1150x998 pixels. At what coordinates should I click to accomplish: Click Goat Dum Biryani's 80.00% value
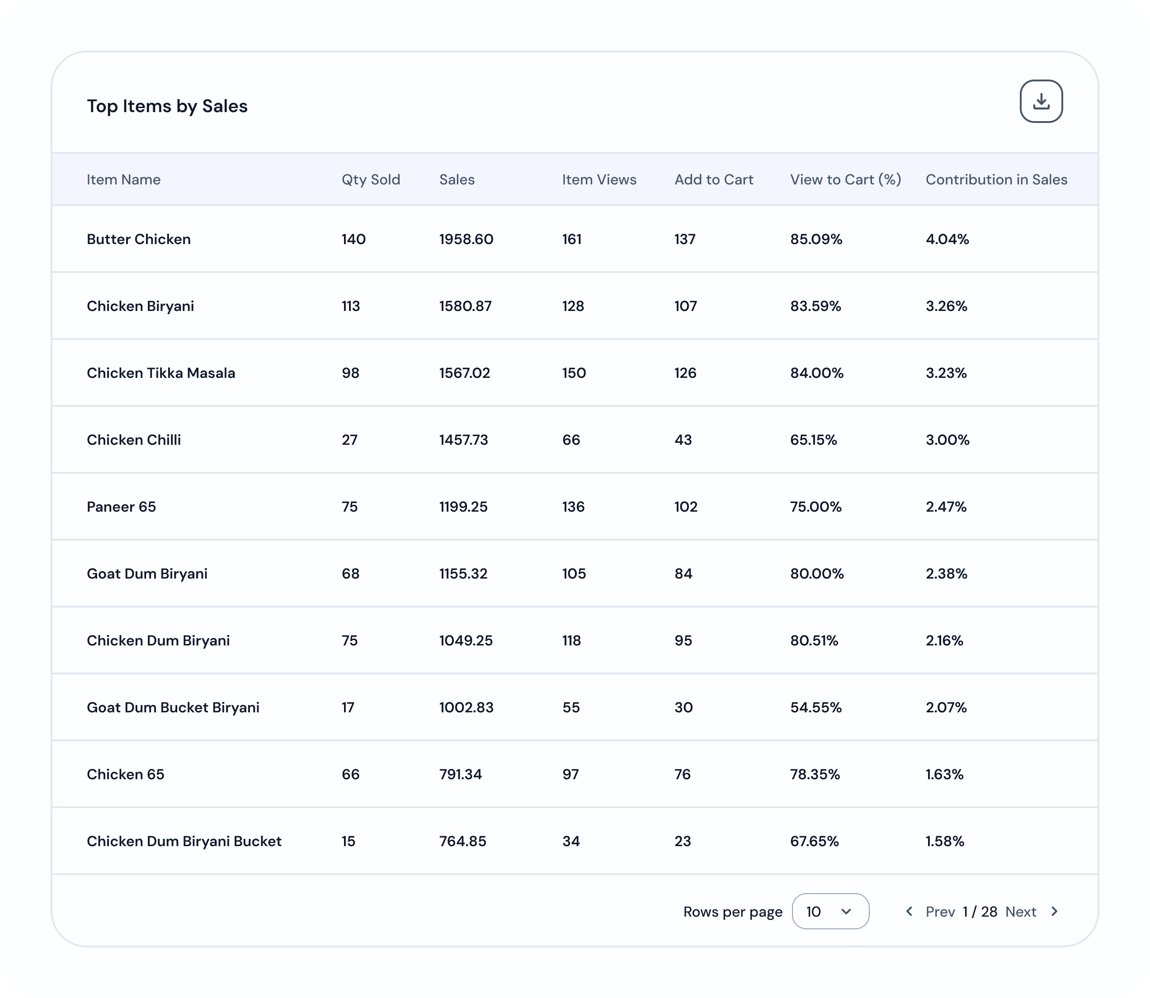click(x=816, y=573)
